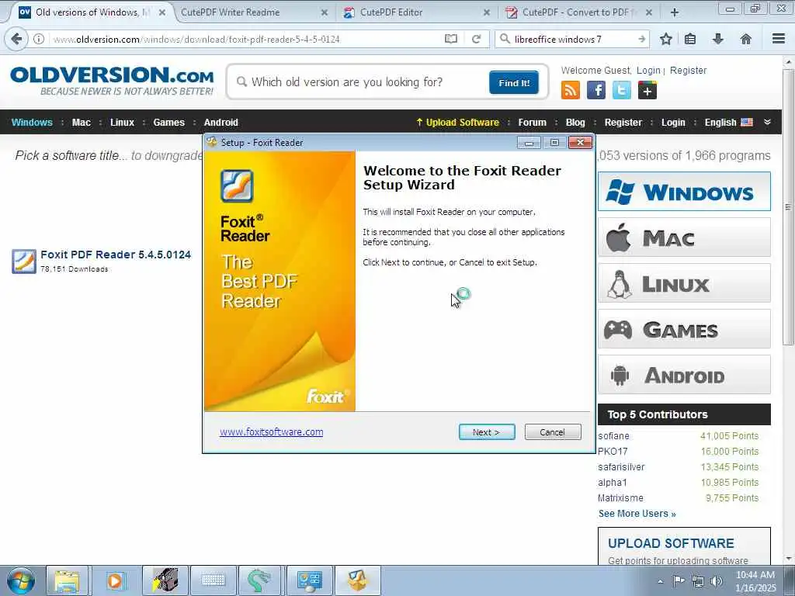795x596 pixels.
Task: Click Upload Software in navigation bar
Action: [457, 122]
